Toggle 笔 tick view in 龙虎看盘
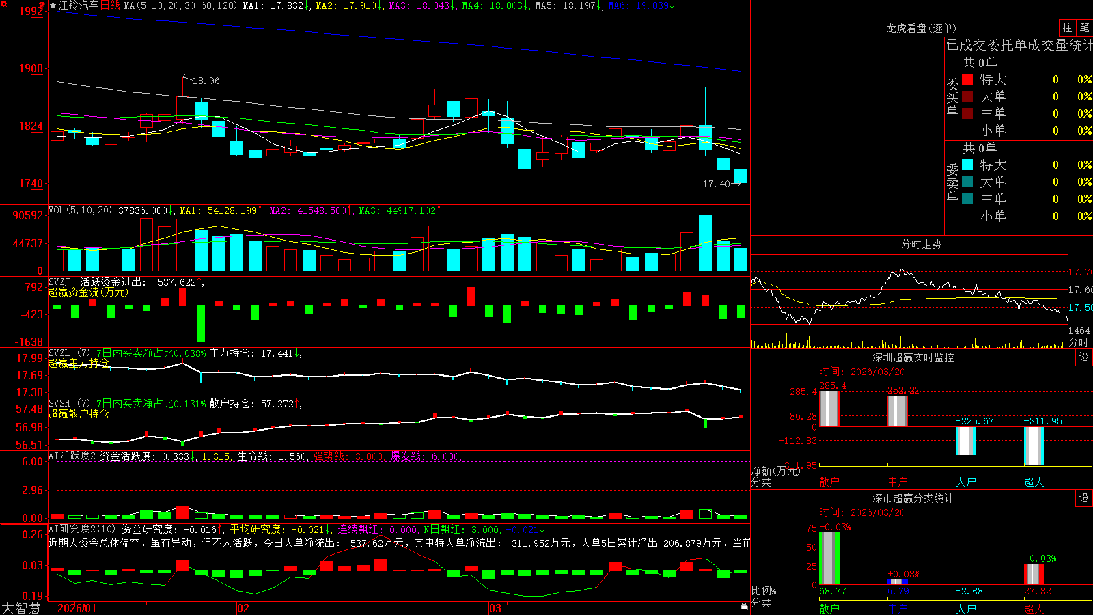The width and height of the screenshot is (1093, 615). pos(1085,28)
